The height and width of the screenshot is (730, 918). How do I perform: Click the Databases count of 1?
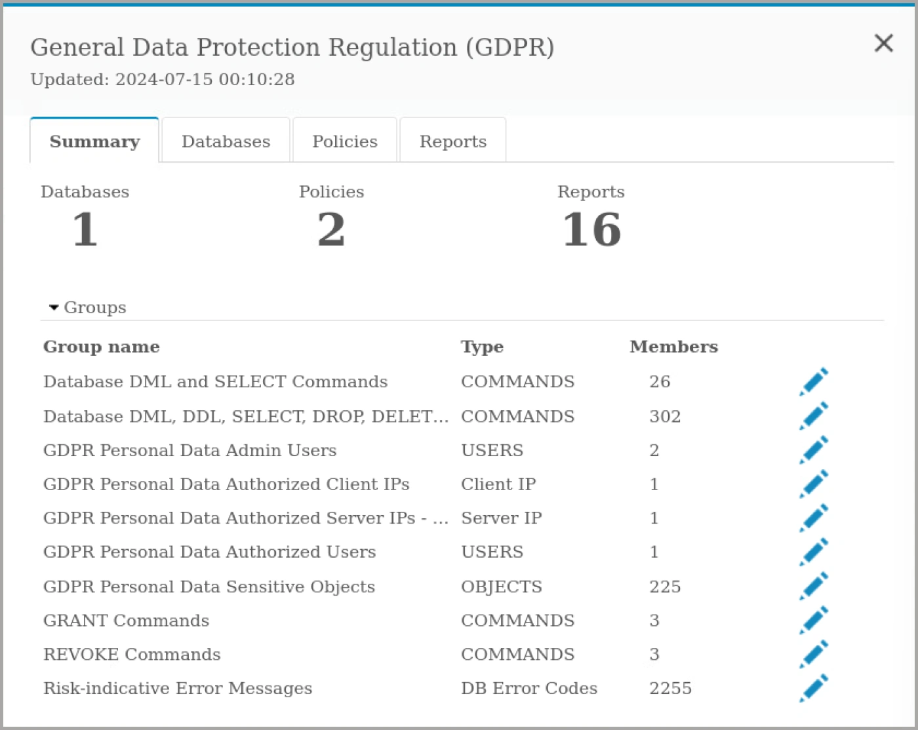point(85,230)
